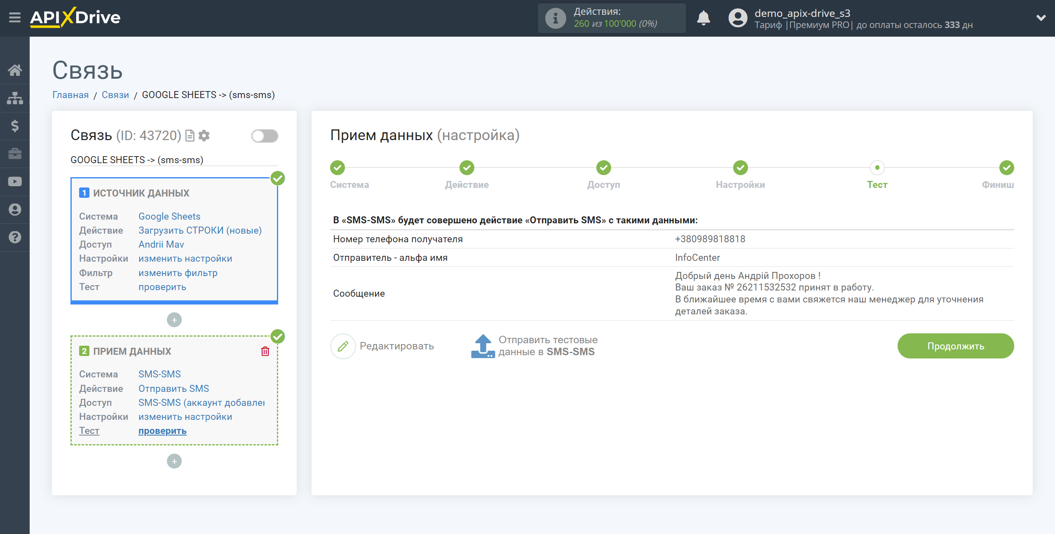This screenshot has height=534, width=1055.
Task: Expand the account dropdown chevron
Action: 1041,18
